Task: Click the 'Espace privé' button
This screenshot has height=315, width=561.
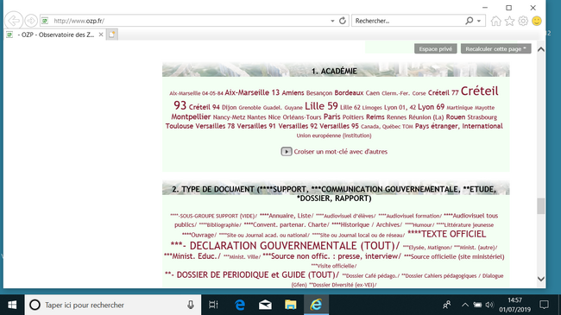Action: [x=435, y=49]
